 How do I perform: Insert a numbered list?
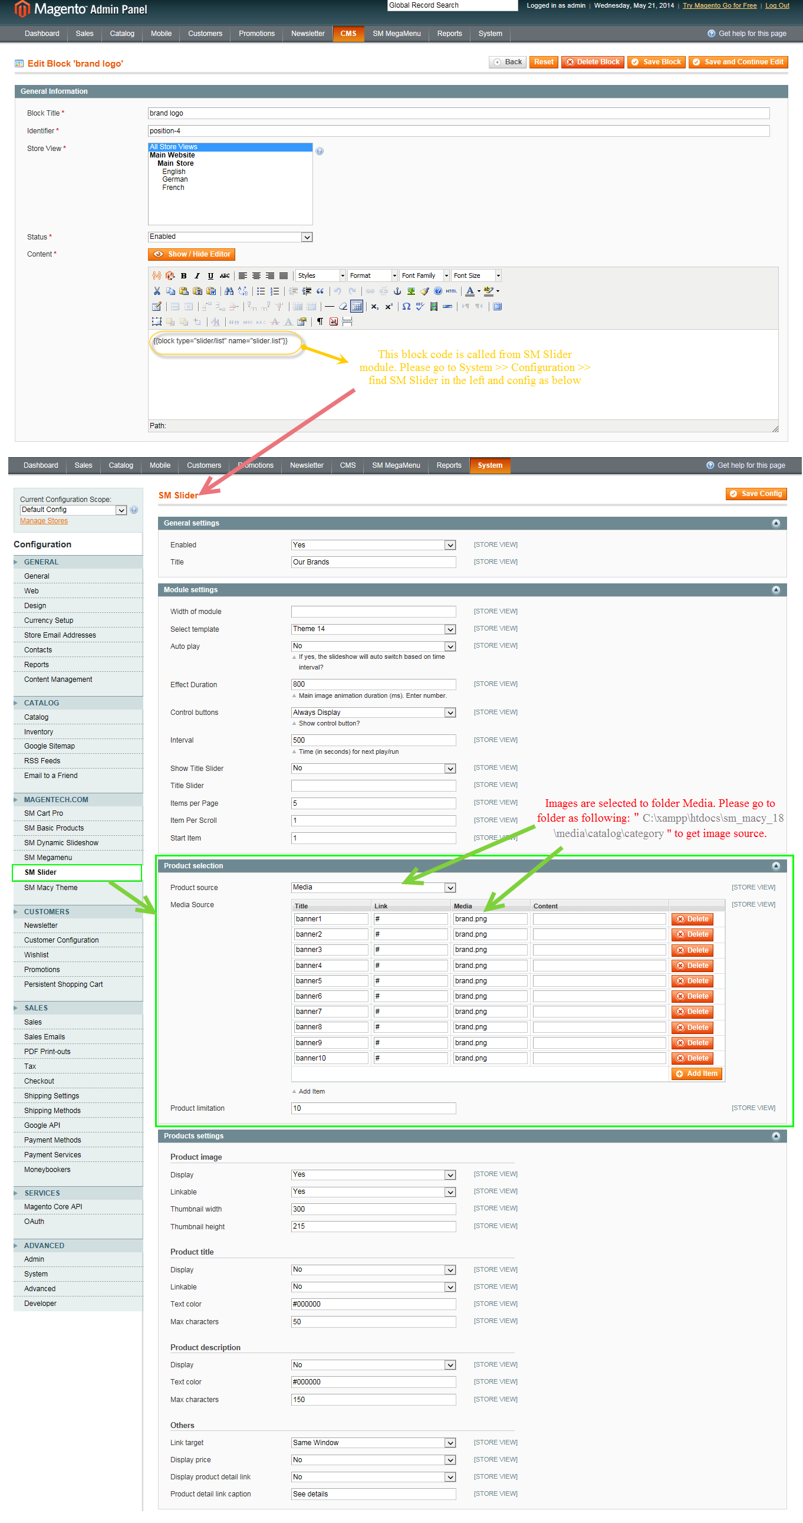tap(275, 291)
